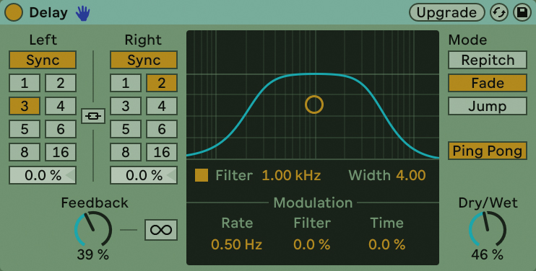Toggle the Right channel Sync button
This screenshot has height=271, width=536.
point(144,60)
